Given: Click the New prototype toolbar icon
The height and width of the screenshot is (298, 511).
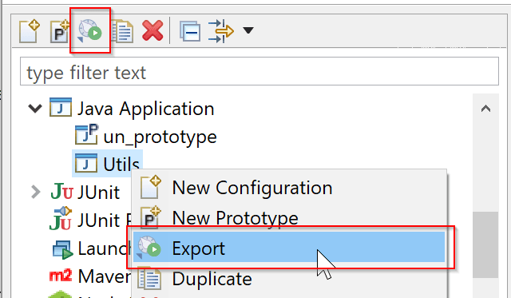Looking at the screenshot, I should pos(60,31).
